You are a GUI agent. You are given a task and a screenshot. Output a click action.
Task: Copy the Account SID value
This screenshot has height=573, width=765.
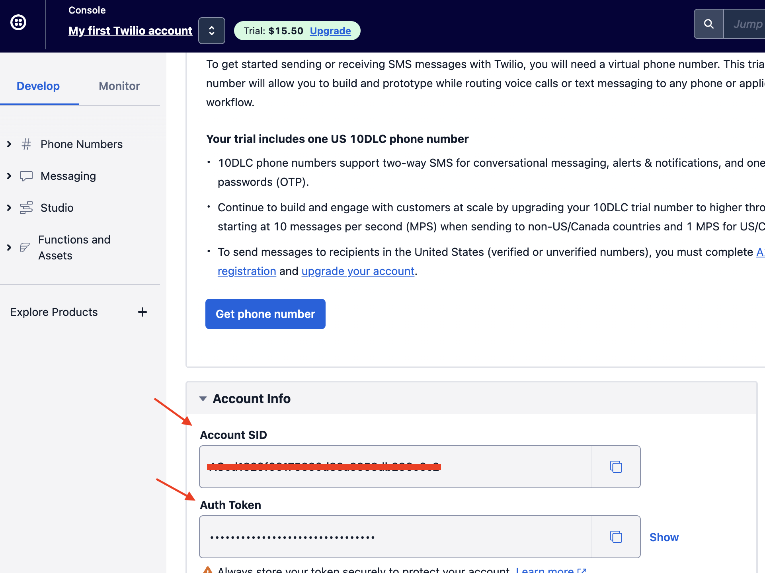pyautogui.click(x=616, y=467)
